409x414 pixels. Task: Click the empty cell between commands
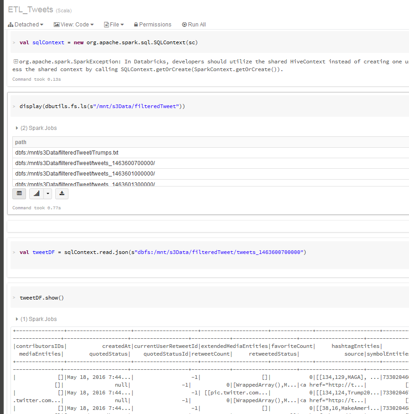pos(208,227)
